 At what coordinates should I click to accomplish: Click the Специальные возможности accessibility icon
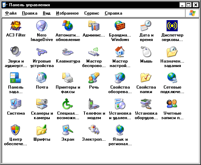(x=68, y=104)
